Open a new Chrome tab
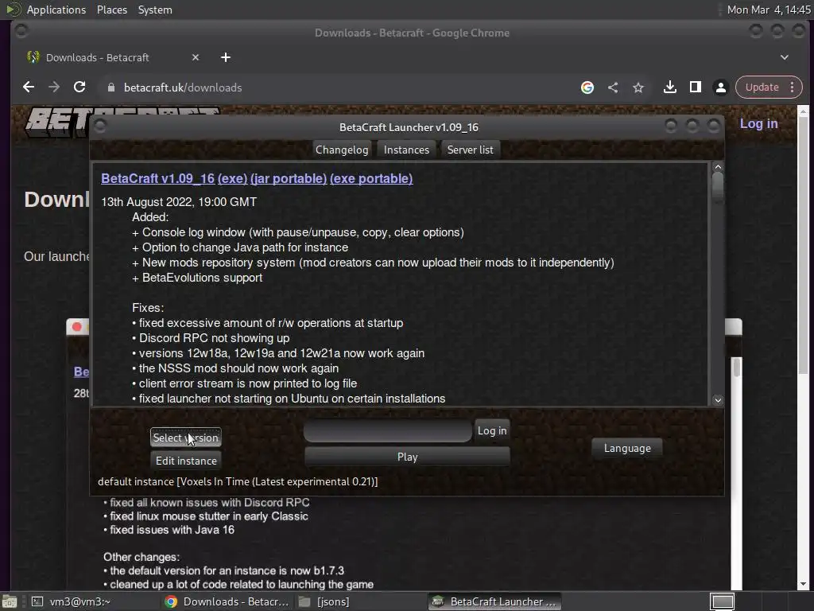 (225, 57)
